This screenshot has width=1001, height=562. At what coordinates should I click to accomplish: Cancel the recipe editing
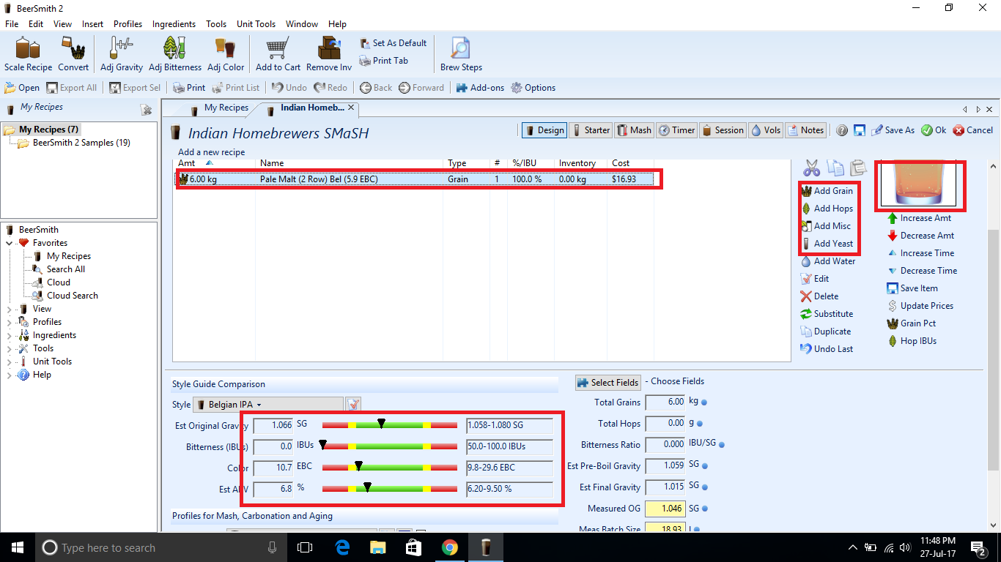(x=973, y=130)
